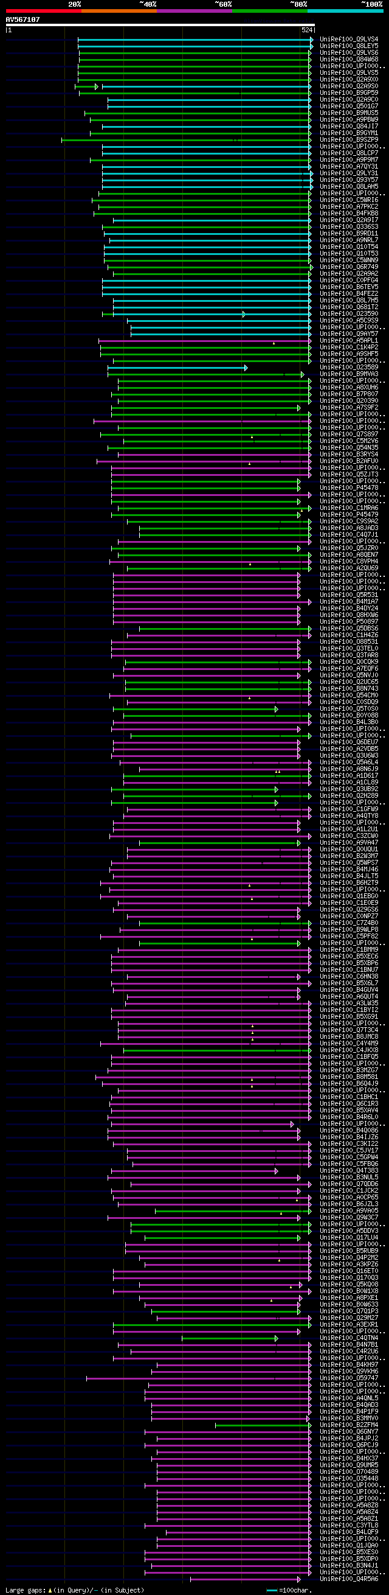
Task: Select the UniRef100_Q84W68 label
Action: 349,60
